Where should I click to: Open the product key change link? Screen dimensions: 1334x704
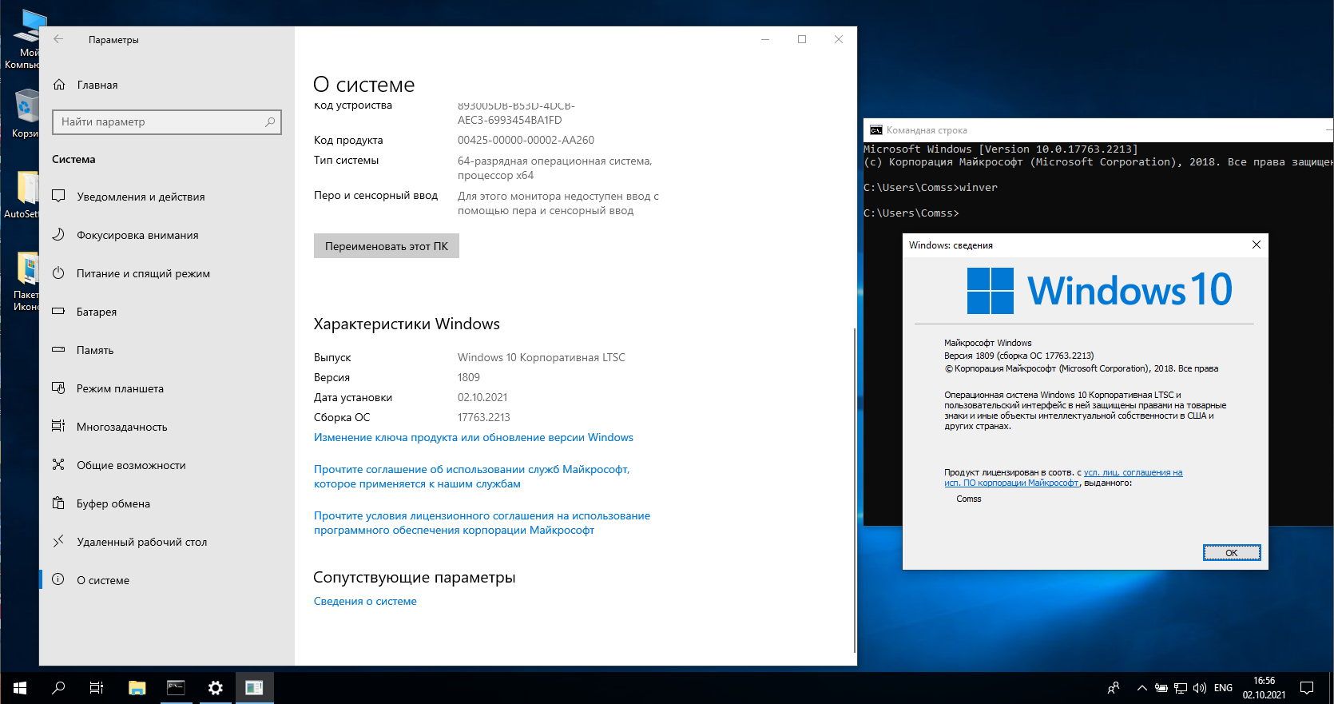click(474, 437)
